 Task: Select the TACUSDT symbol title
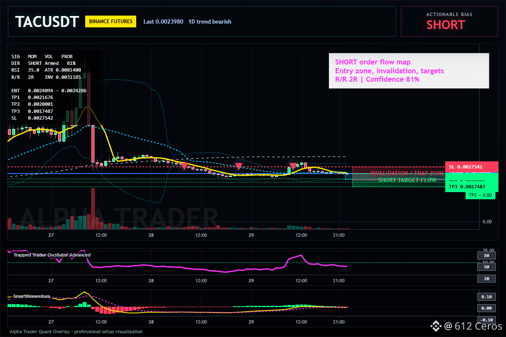47,21
